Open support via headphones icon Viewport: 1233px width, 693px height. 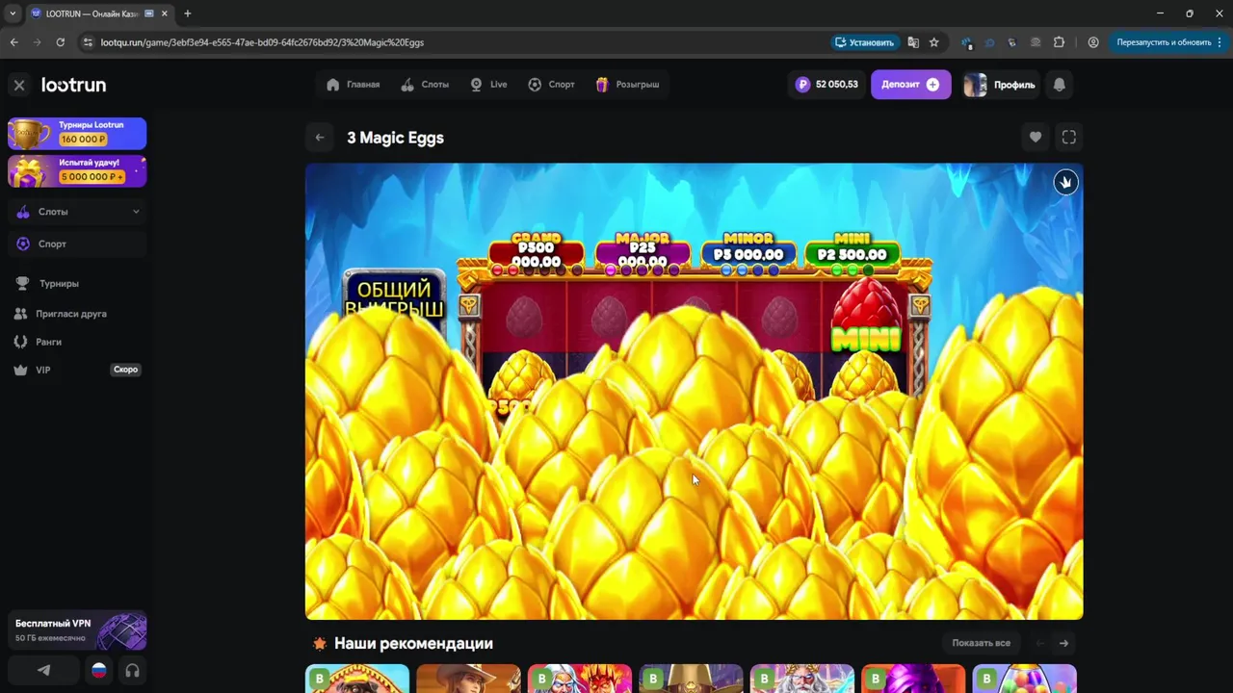point(132,670)
